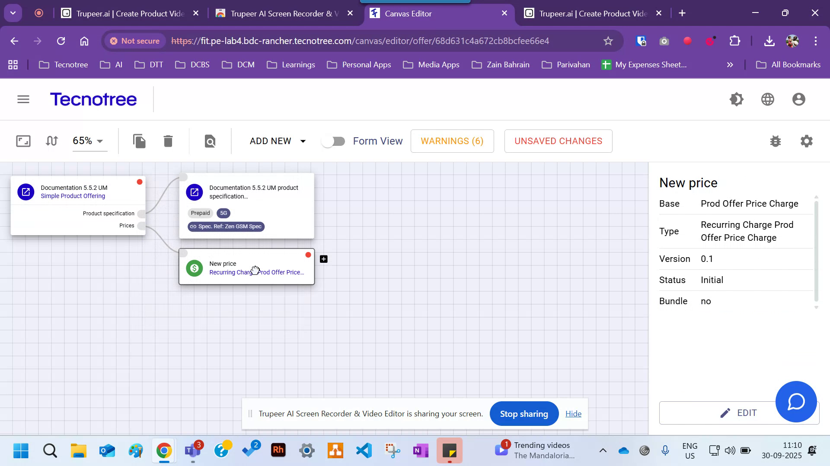The width and height of the screenshot is (830, 466).
Task: Duplicate the selection using the copy icon
Action: (x=139, y=141)
